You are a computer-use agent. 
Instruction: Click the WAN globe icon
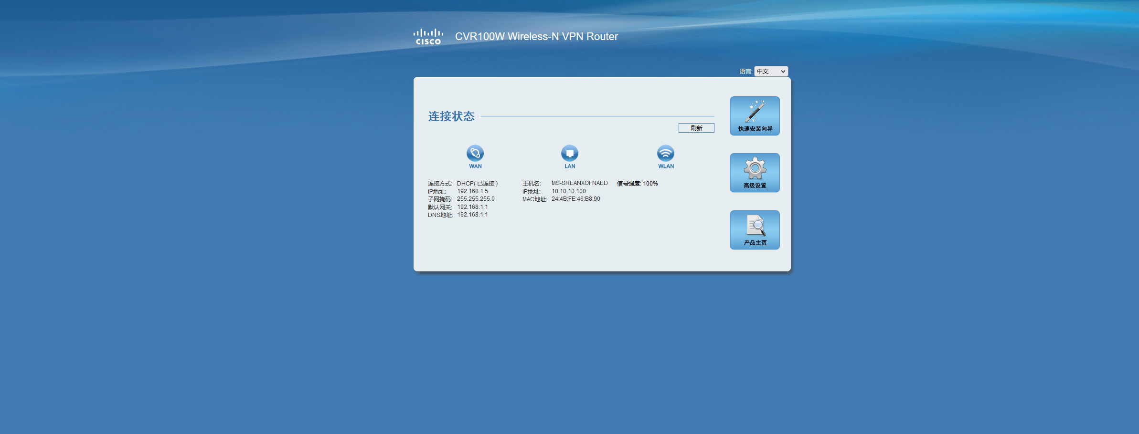point(475,153)
